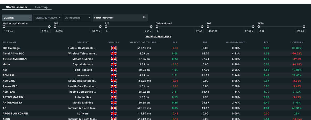The height and width of the screenshot is (120, 311).
Task: Click the Search instrument input field
Action: [121, 18]
